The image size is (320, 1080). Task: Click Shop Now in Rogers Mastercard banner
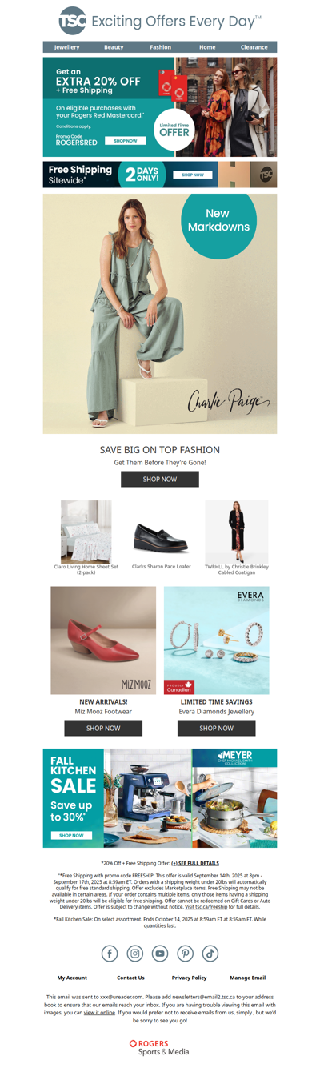click(126, 141)
